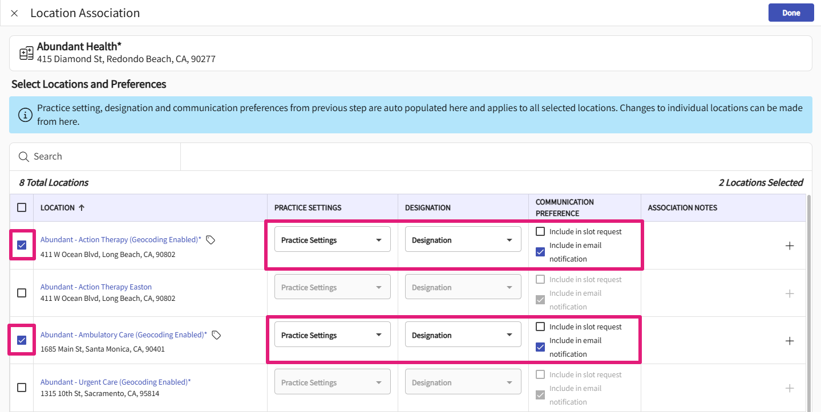Viewport: 821px width, 412px height.
Task: Enable slot request for Ambulatory Care
Action: click(540, 327)
